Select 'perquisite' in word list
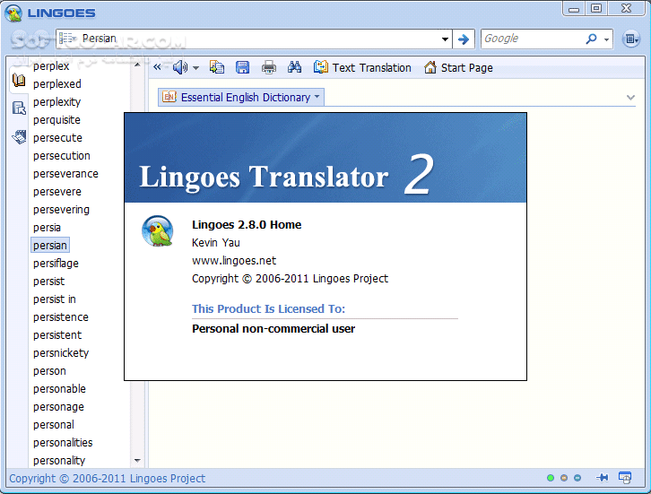 click(x=56, y=119)
